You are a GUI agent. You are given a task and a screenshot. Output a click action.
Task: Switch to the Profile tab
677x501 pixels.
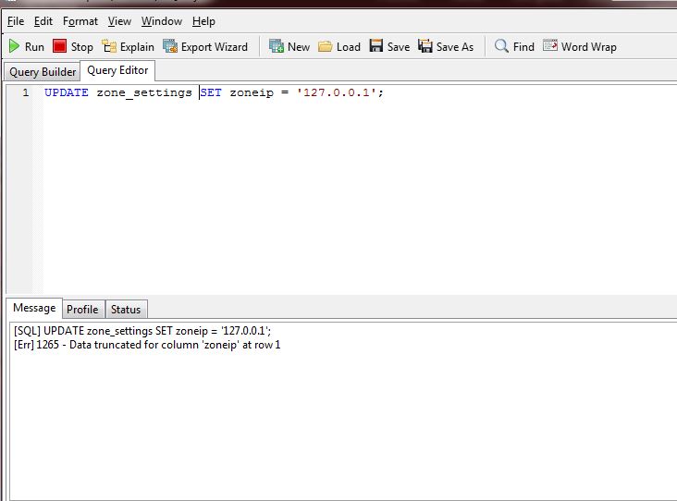tap(82, 310)
